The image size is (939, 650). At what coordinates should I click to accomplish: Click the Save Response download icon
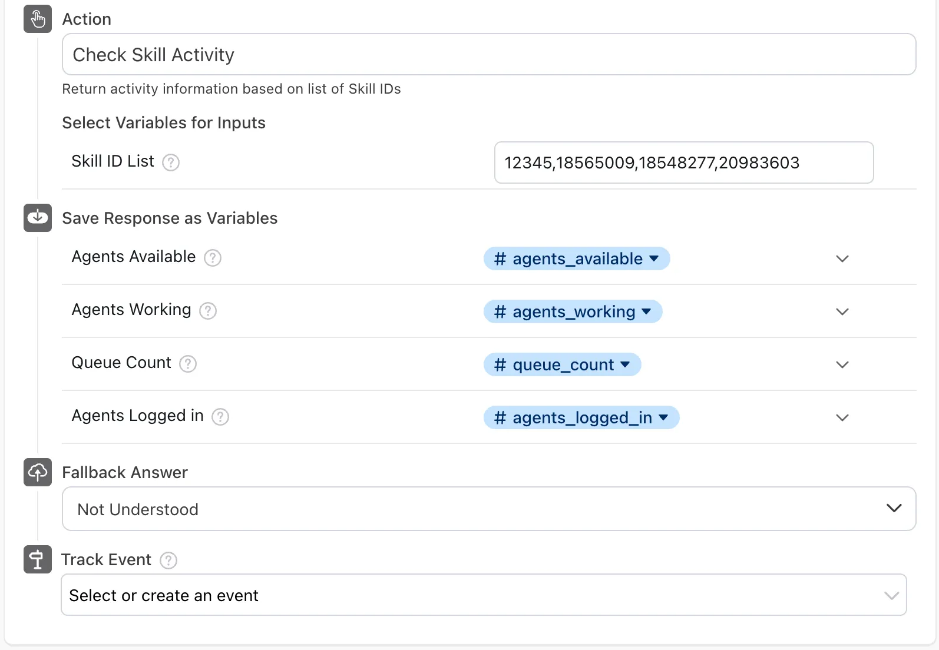(38, 218)
